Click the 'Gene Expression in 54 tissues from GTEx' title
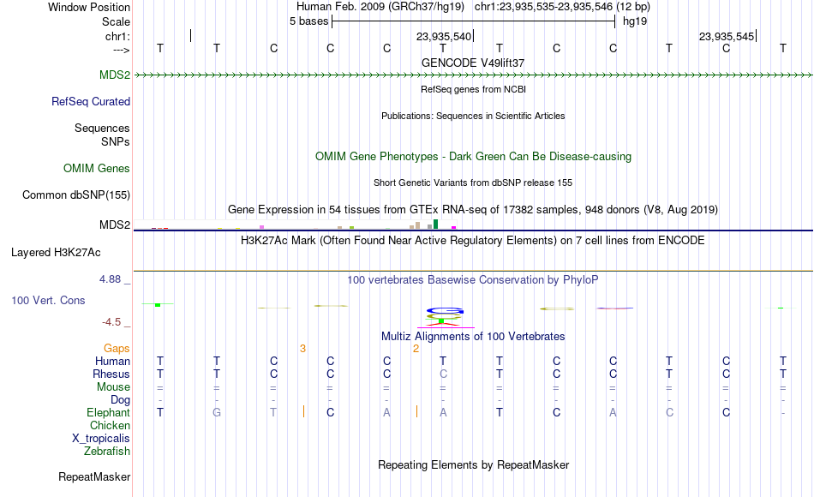 [x=473, y=209]
